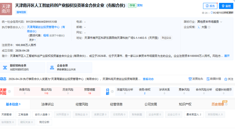
Task: Switch to the 法律诉讼 tab
Action: 47,104
